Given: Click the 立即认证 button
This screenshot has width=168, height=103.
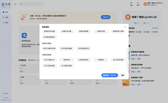Looking at the screenshot, I should [x=105, y=17].
